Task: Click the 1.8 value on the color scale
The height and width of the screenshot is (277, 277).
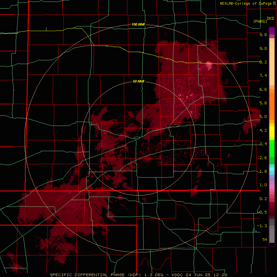Action: 263,171
